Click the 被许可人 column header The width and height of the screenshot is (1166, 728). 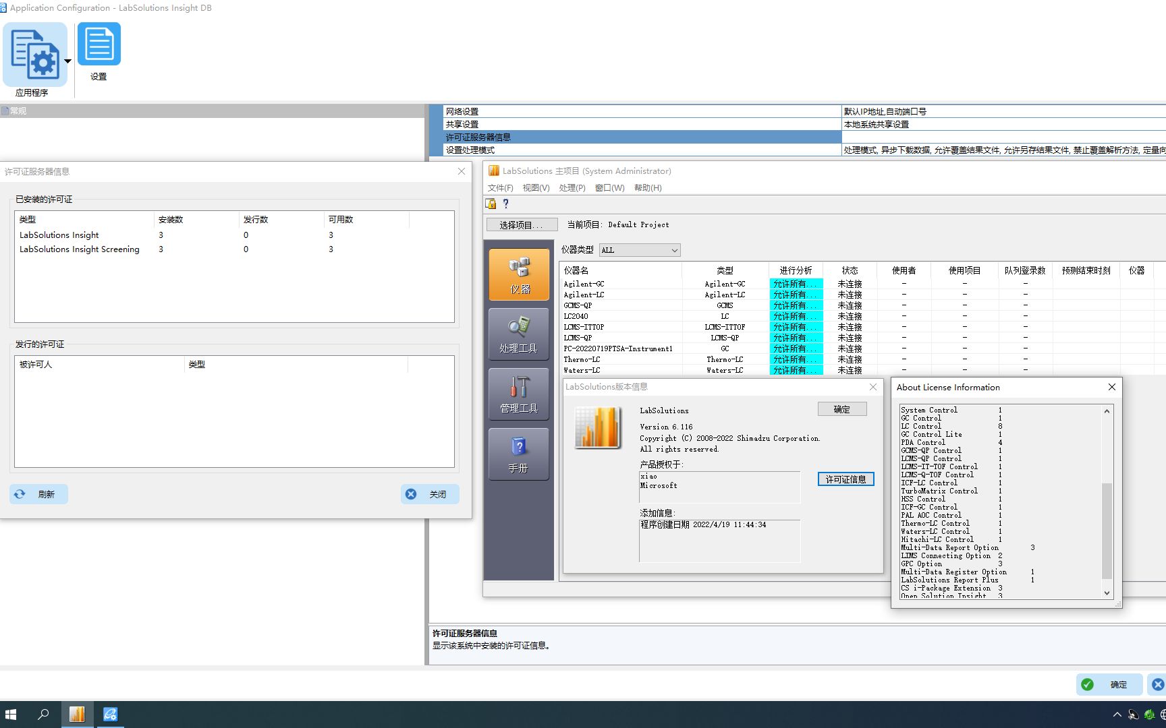pyautogui.click(x=99, y=365)
